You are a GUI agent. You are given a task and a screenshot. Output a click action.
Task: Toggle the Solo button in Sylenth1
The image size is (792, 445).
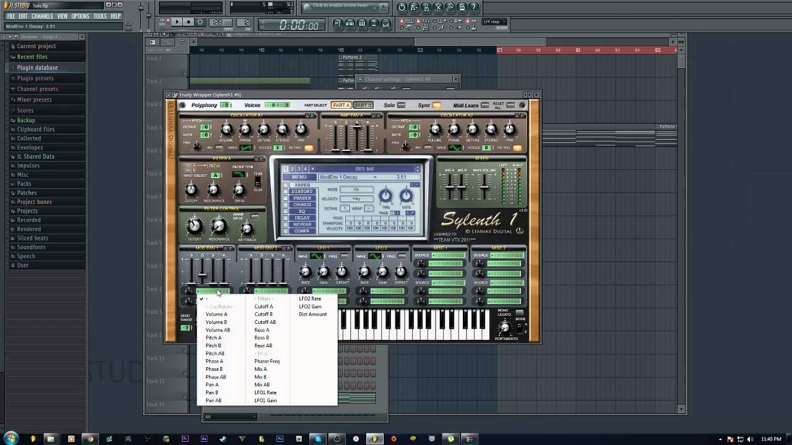point(401,105)
